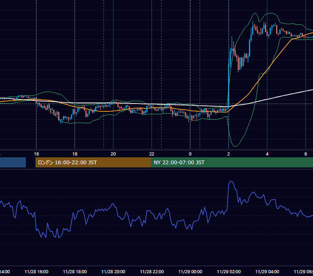Click the 11/28 20:00 date label
This screenshot has width=313, height=276.
pyautogui.click(x=113, y=271)
